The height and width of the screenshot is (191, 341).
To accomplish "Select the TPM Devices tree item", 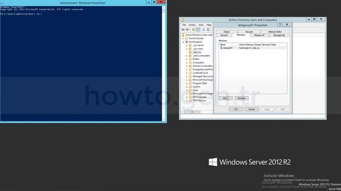I will pos(199,100).
